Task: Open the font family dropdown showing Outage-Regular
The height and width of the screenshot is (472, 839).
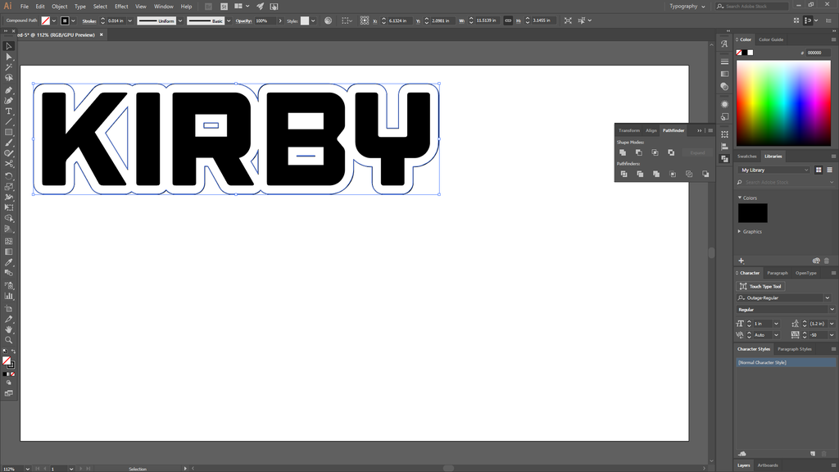Action: pos(784,297)
